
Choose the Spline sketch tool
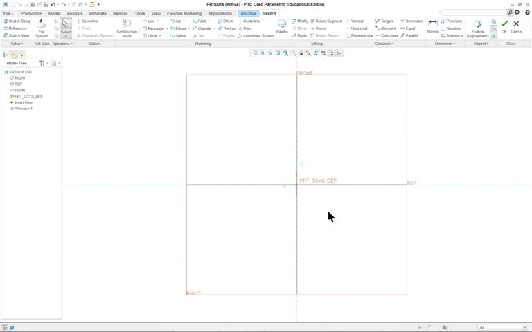click(x=178, y=35)
